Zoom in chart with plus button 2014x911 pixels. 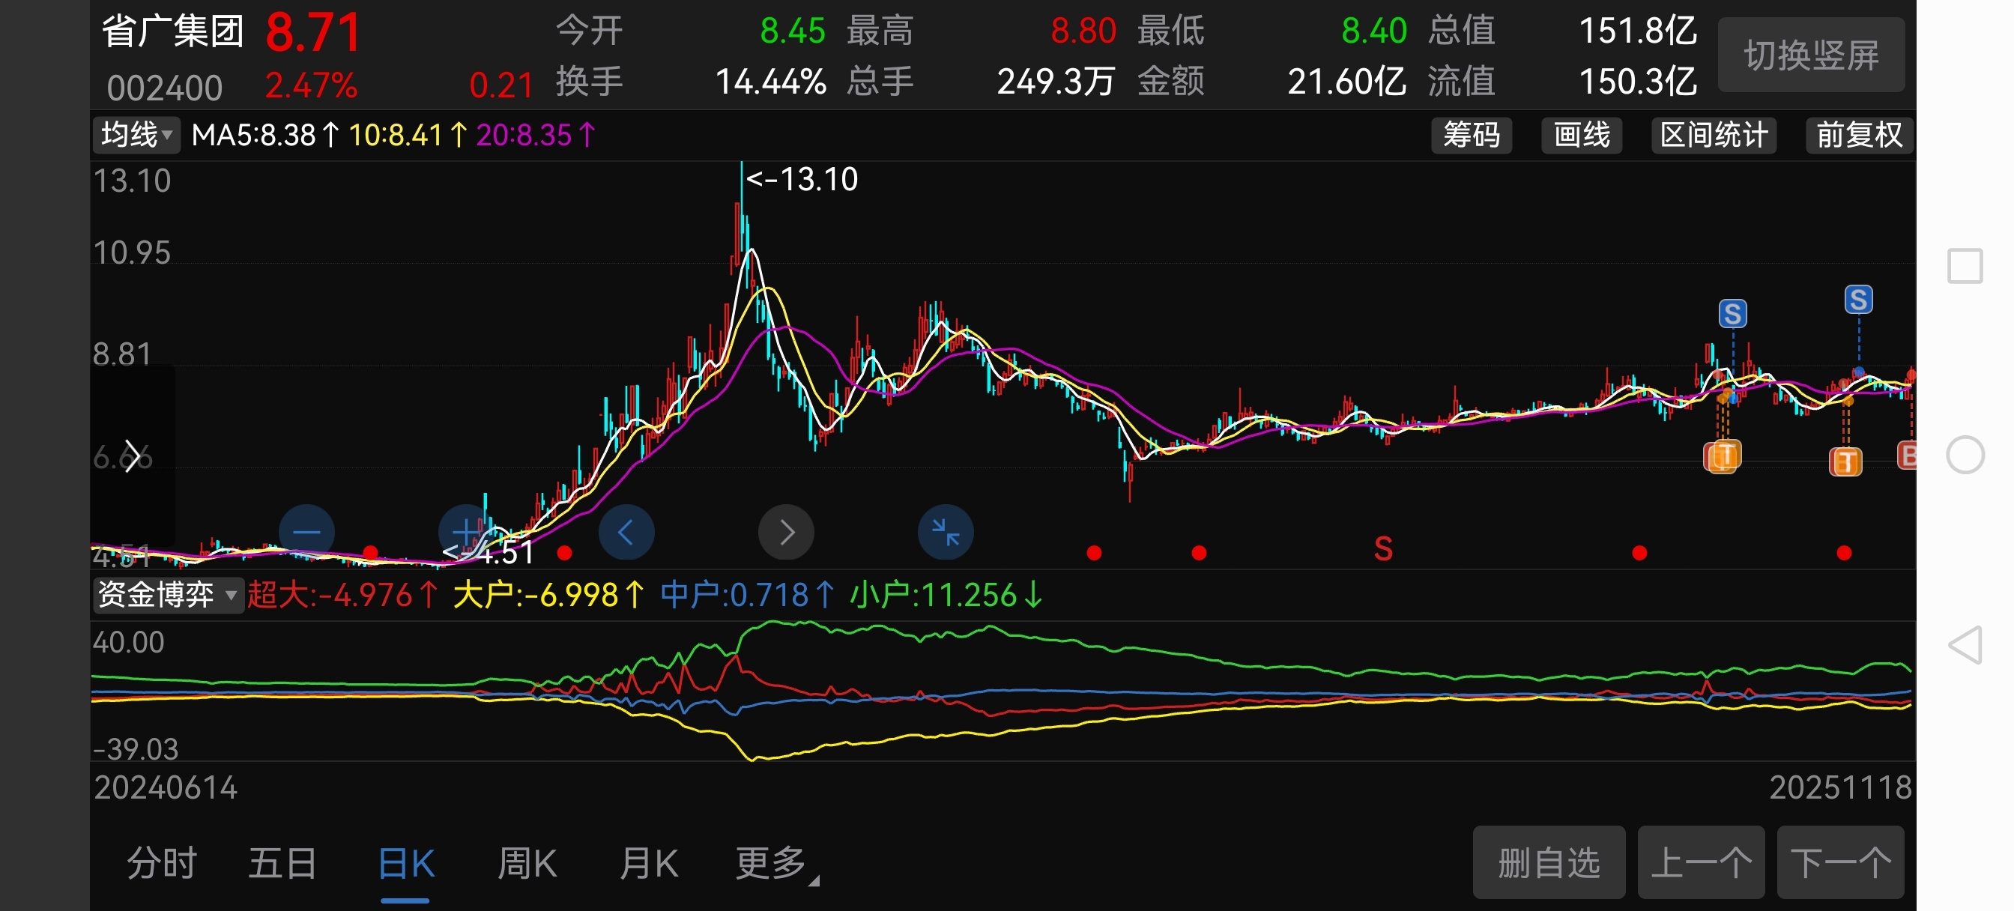click(x=466, y=533)
